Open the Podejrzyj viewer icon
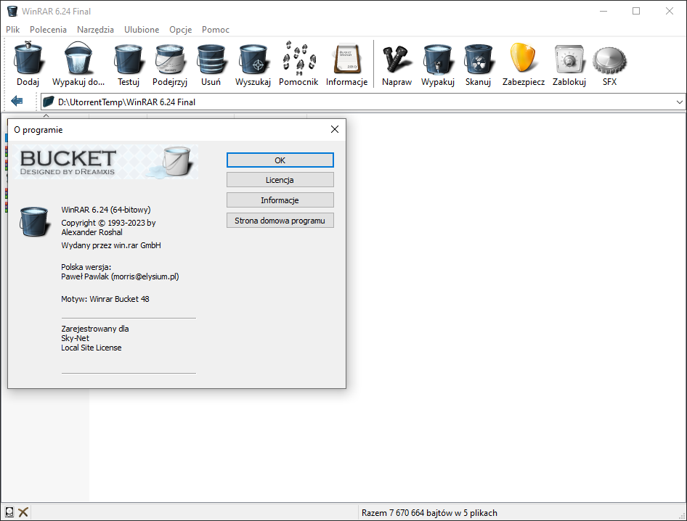The image size is (687, 521). [170, 58]
